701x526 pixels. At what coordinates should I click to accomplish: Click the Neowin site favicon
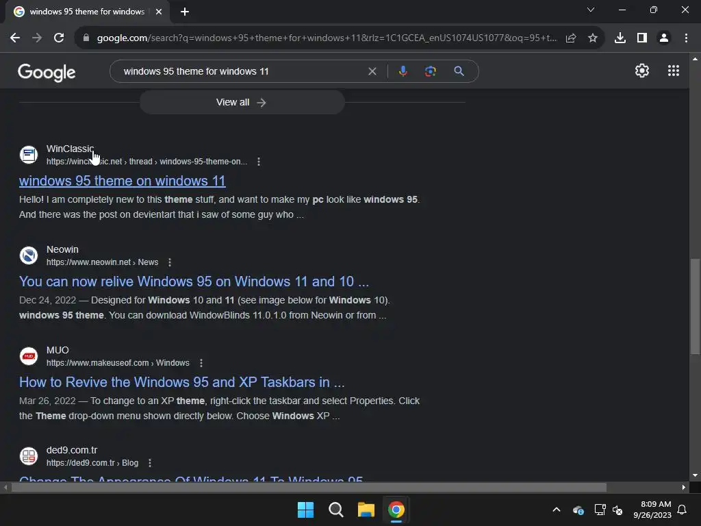point(29,255)
